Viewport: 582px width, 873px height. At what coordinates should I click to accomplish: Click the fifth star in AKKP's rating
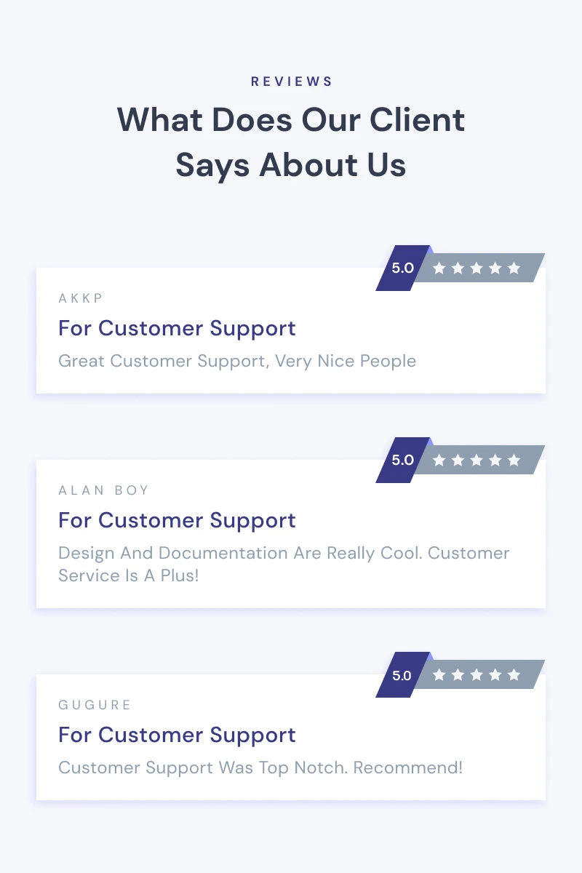[x=514, y=268]
